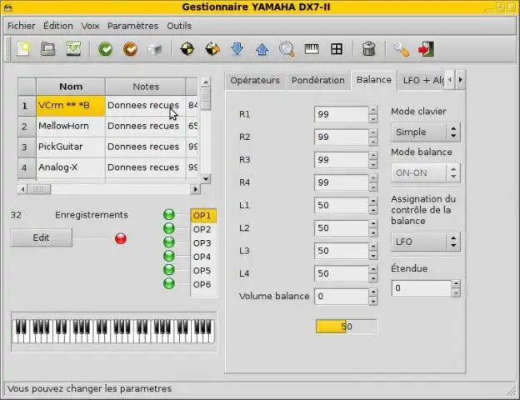Open the Mode clavier Simple dropdown
Screen dimensions: 520x400
(x=426, y=132)
